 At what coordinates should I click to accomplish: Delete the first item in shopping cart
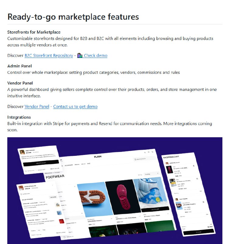coord(194,166)
